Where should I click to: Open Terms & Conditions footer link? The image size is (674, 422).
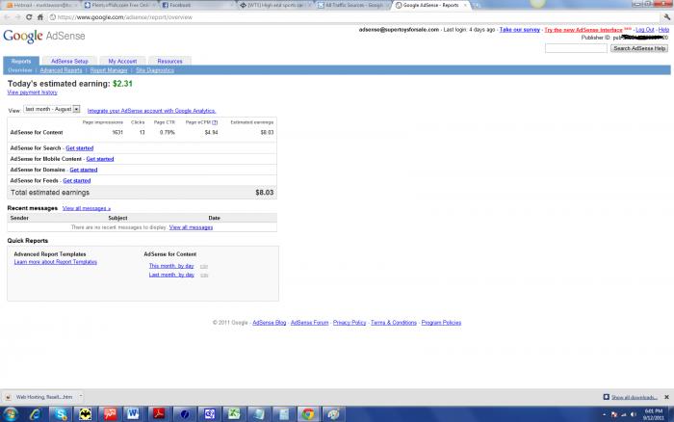394,323
